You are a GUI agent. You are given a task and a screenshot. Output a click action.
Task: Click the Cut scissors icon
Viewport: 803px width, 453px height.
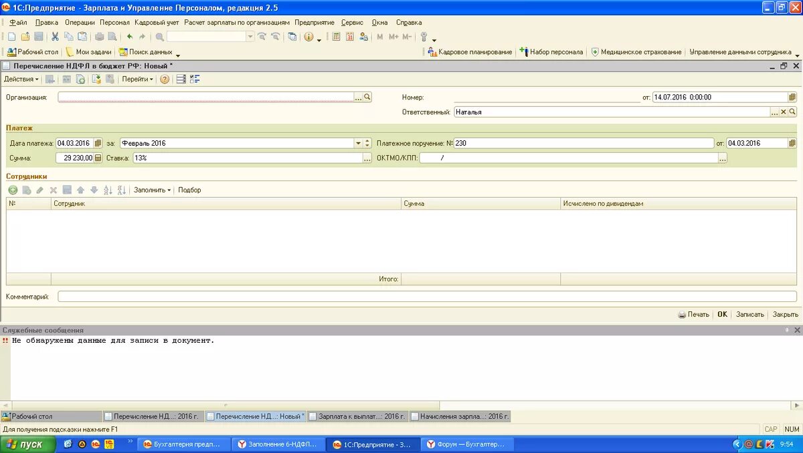(55, 37)
